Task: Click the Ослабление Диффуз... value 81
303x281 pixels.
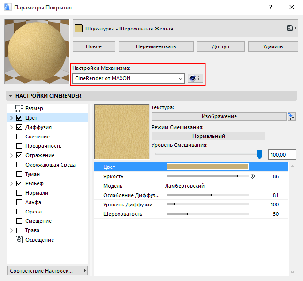Action: (x=276, y=195)
